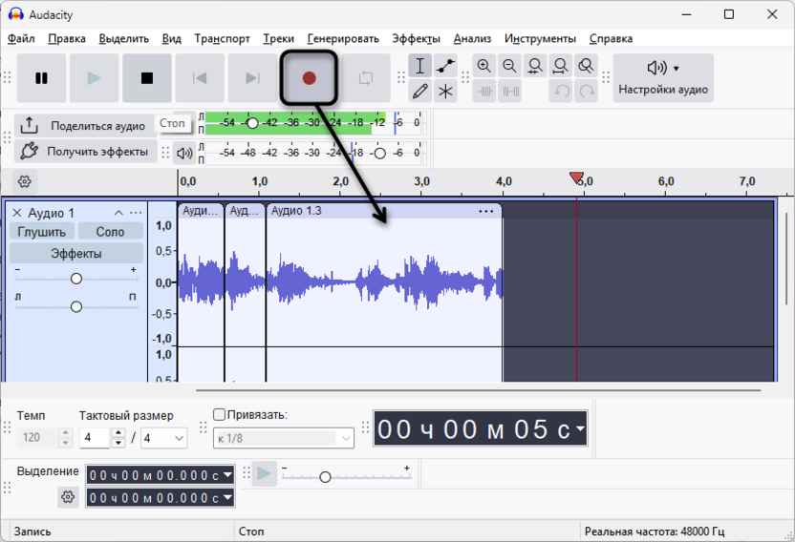Screen dimensions: 795x542
Task: Pause the recording with the Pause button
Action: point(42,78)
